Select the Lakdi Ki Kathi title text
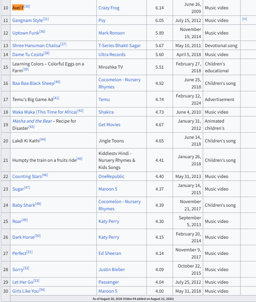The height and width of the screenshot is (302, 256). 26,141
